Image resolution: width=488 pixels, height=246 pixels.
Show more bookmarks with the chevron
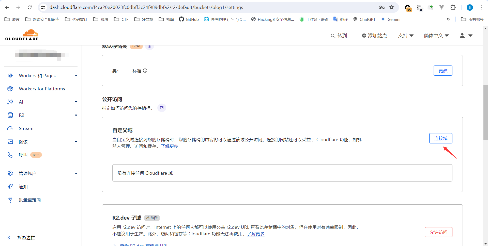(448, 19)
